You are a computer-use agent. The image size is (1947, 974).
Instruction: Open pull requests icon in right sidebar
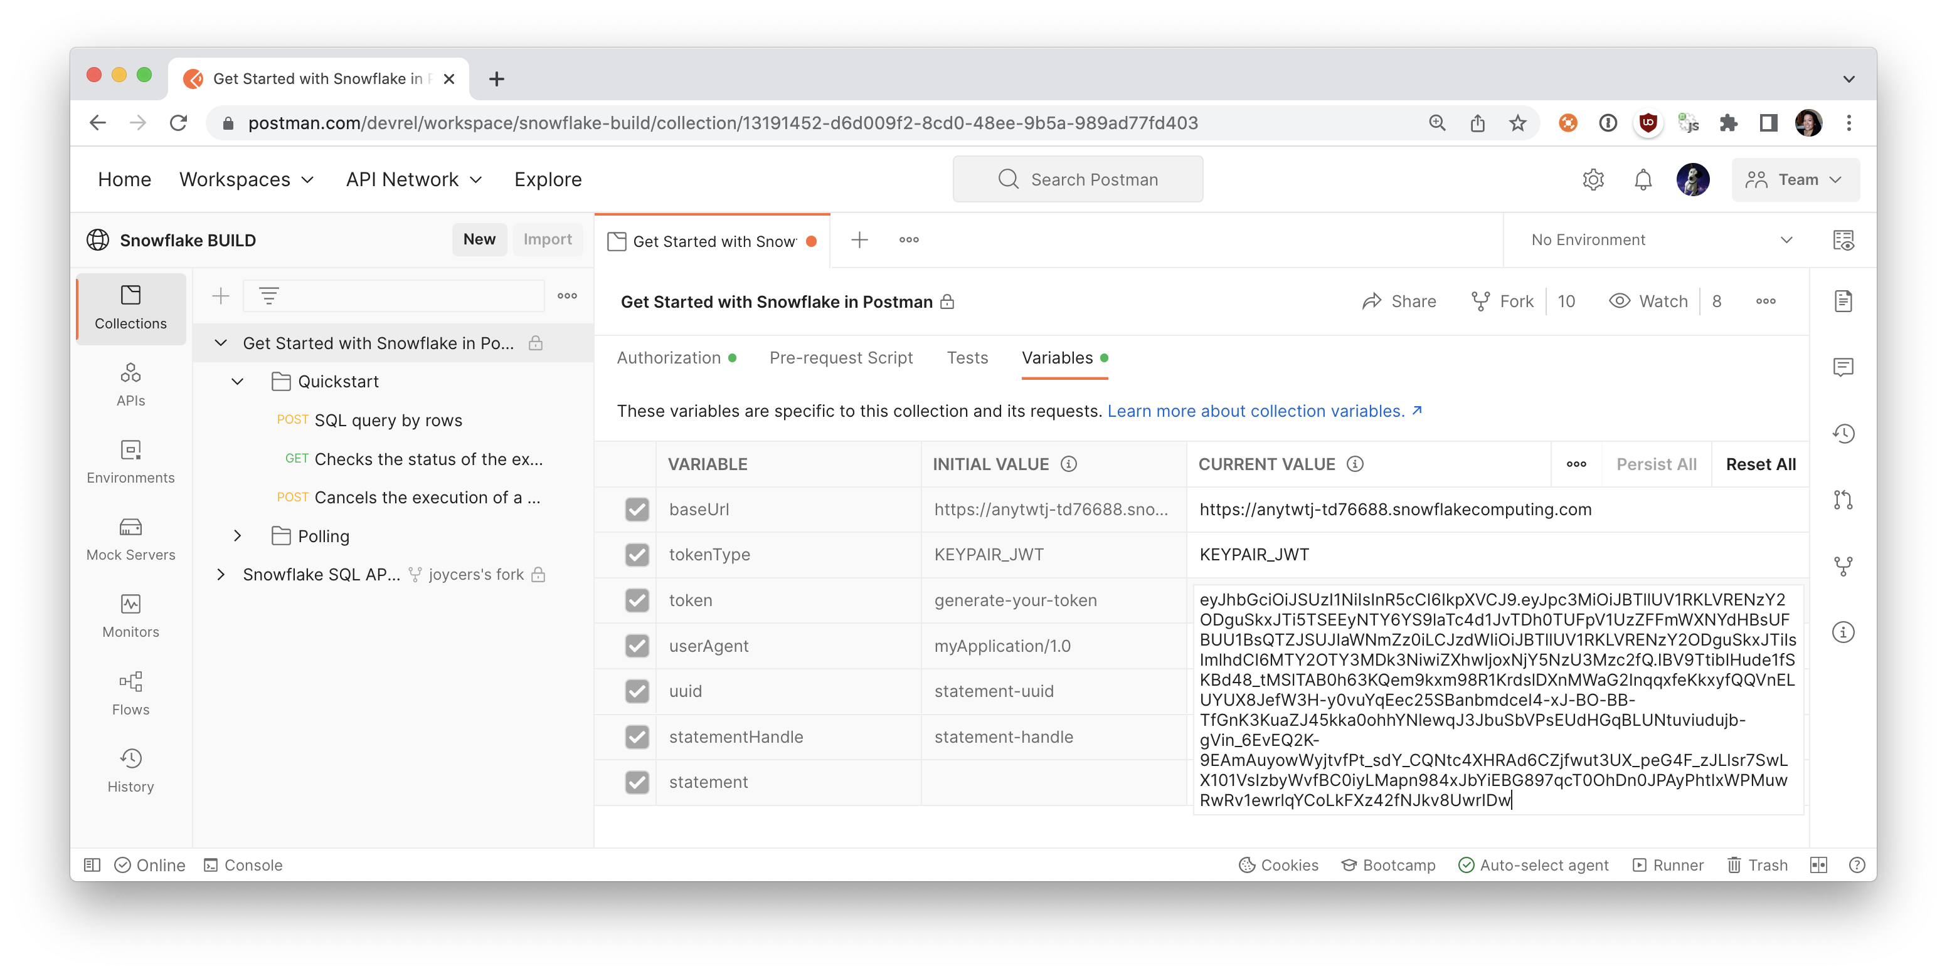[1843, 500]
